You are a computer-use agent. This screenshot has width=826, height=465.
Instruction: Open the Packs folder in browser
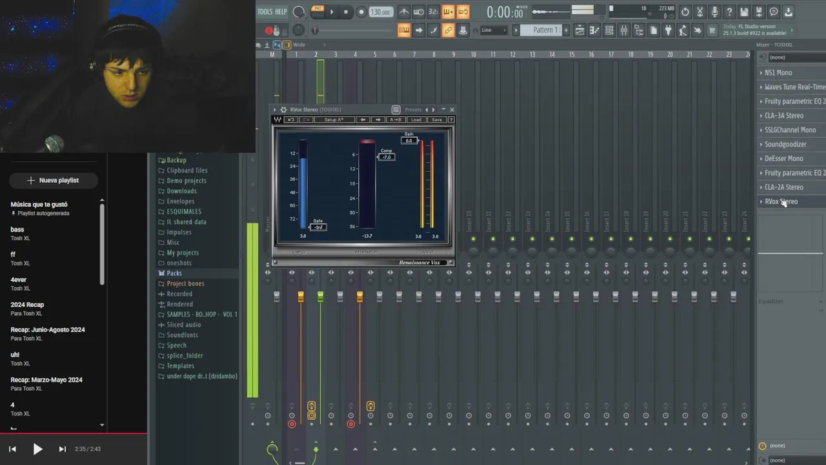[174, 273]
